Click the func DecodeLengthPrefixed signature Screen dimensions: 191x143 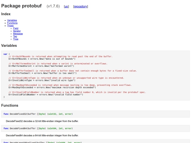[x=42, y=142]
